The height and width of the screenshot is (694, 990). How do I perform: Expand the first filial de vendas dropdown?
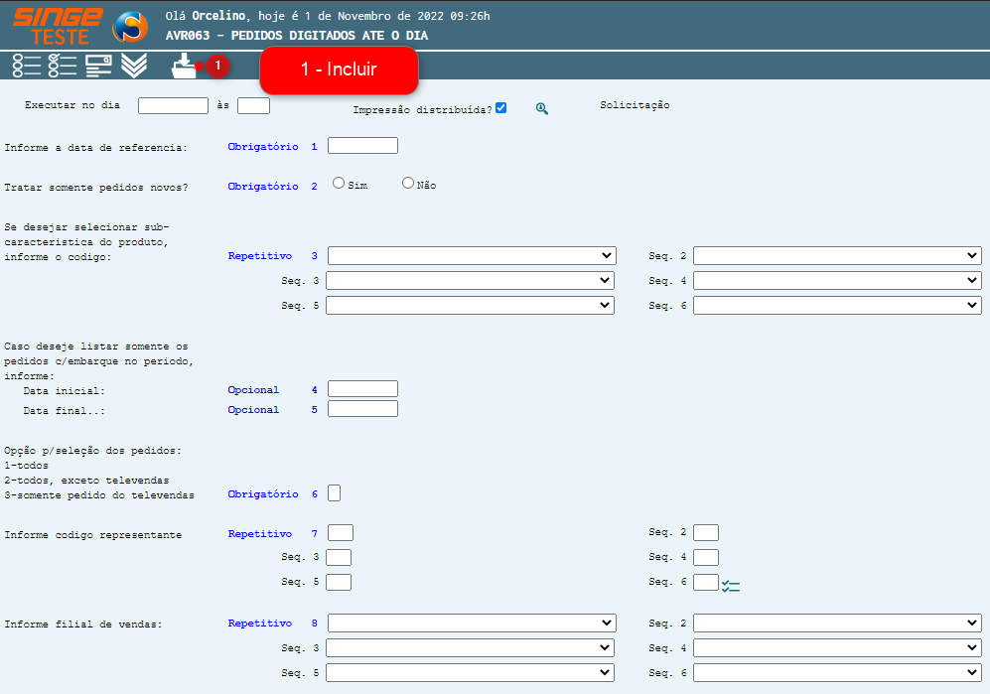(x=472, y=623)
